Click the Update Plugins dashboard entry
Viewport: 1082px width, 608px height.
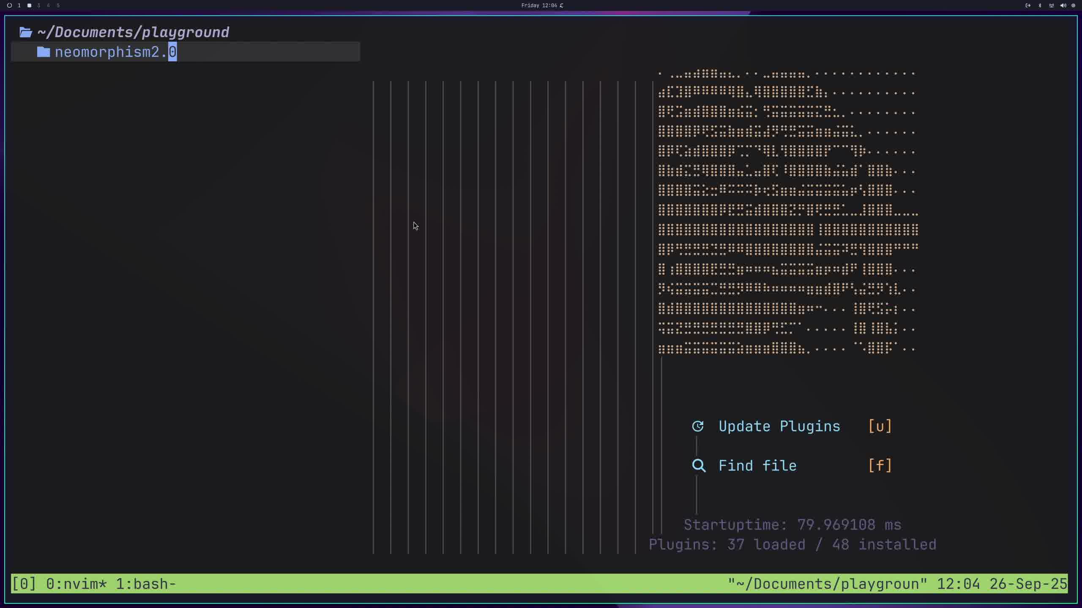(x=779, y=426)
